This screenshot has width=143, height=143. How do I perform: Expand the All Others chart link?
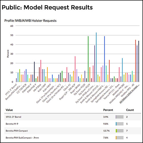(129, 94)
